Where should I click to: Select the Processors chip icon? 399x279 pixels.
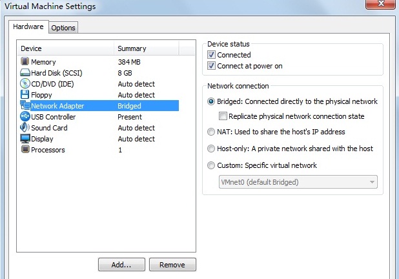pos(25,149)
